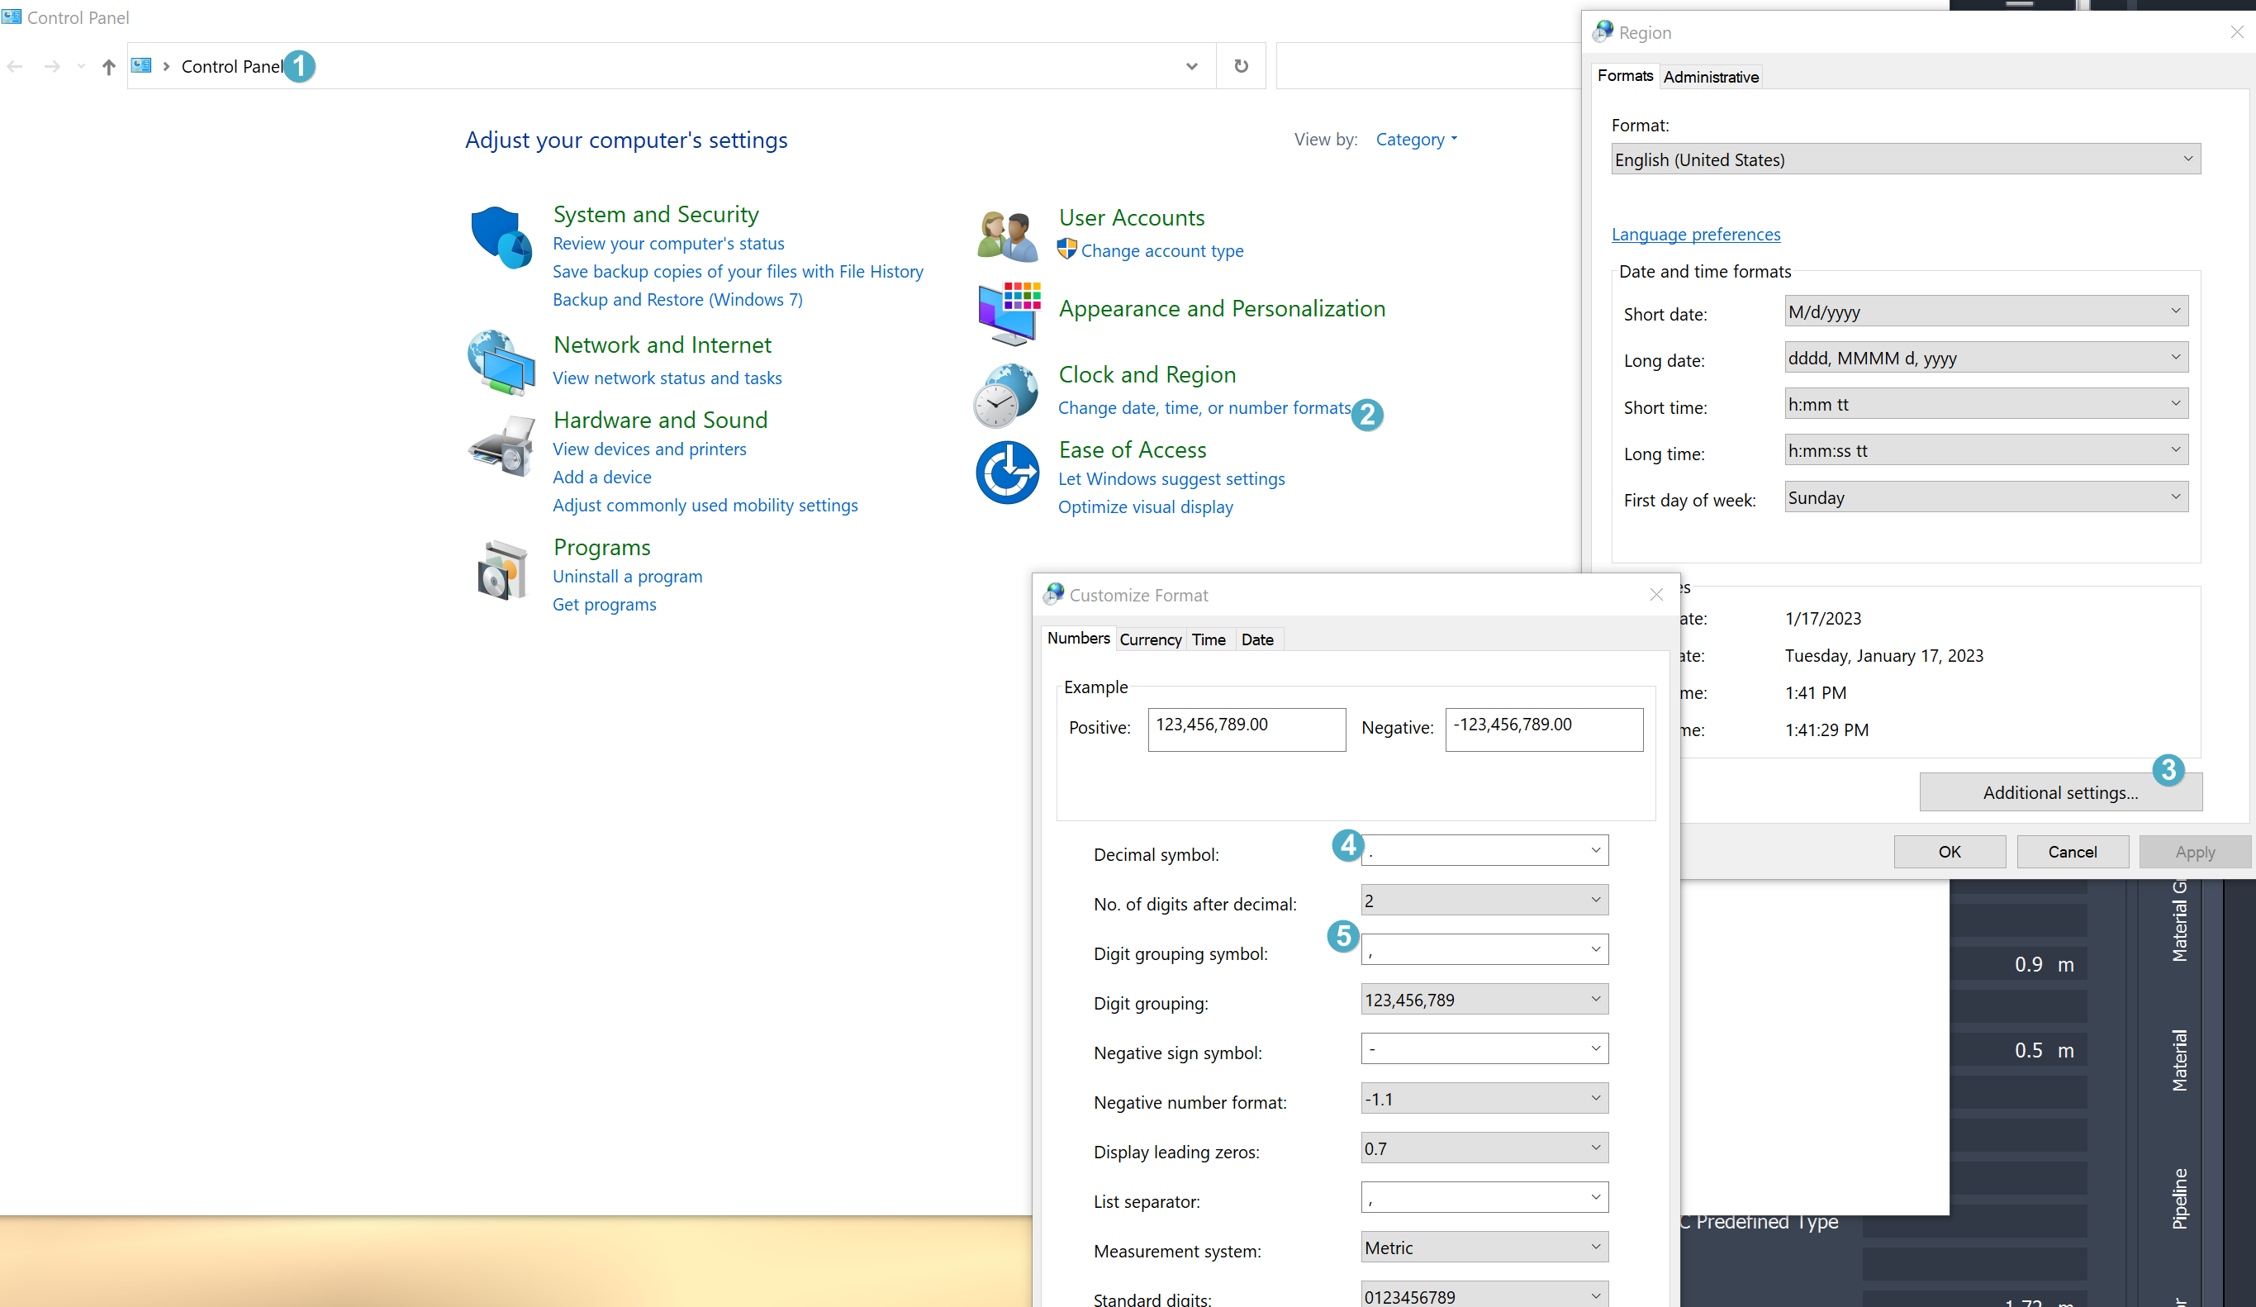Click the Ease of Access icon
Image resolution: width=2256 pixels, height=1307 pixels.
click(x=1007, y=472)
